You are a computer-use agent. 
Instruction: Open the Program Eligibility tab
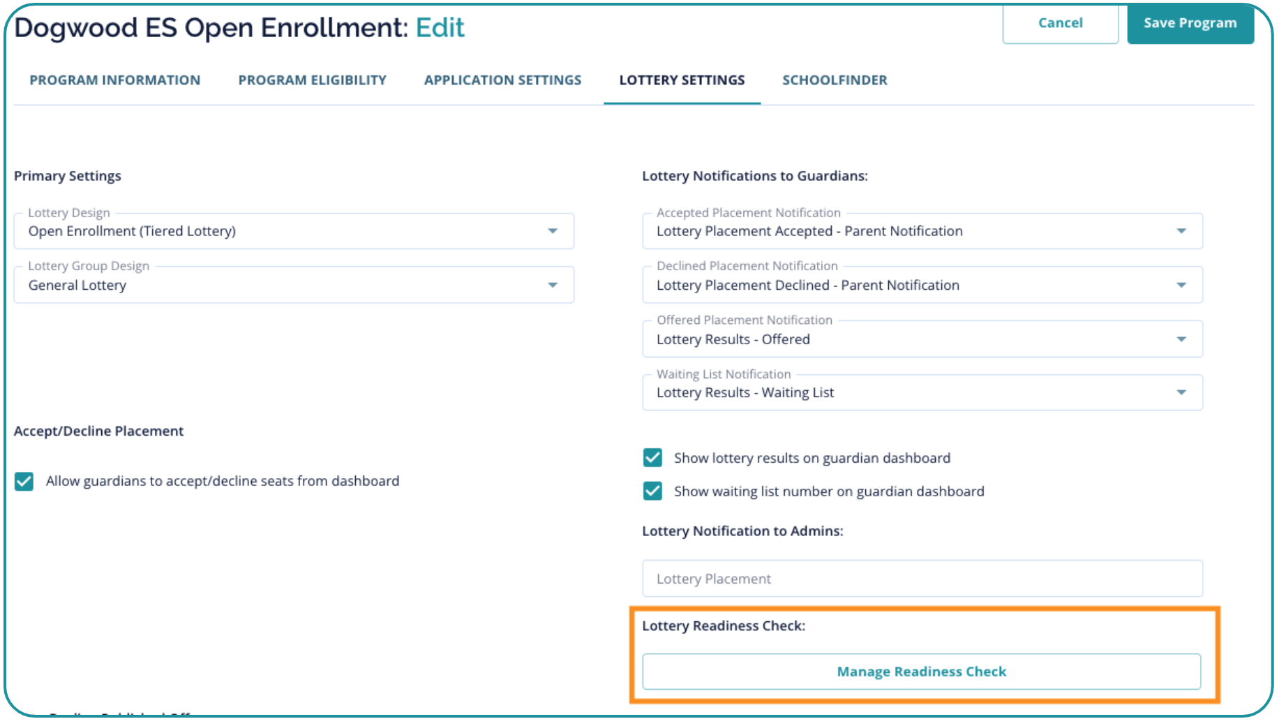pyautogui.click(x=312, y=80)
